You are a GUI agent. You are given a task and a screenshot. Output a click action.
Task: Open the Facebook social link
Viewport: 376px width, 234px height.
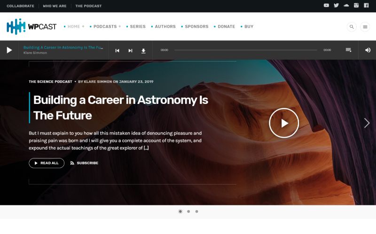(x=366, y=5)
